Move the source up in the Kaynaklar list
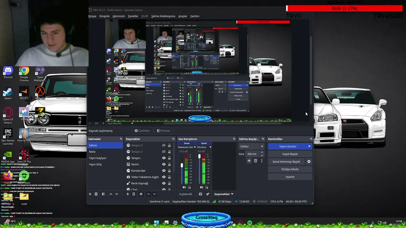The height and width of the screenshot is (228, 406). tap(148, 194)
